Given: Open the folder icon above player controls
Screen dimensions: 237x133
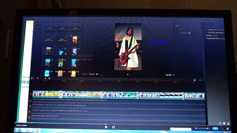Looking at the screenshot, I should tap(220, 123).
